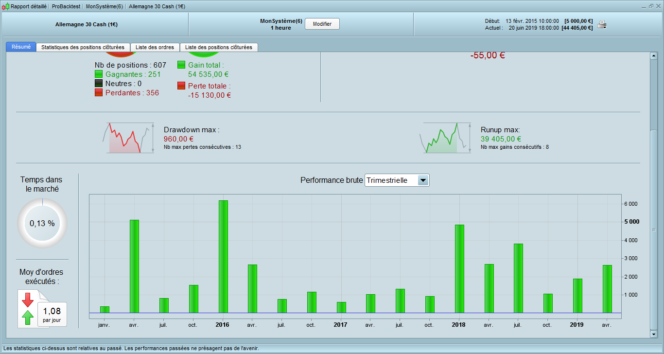The height and width of the screenshot is (354, 664).
Task: Click the scrollbar down arrow
Action: [x=653, y=334]
